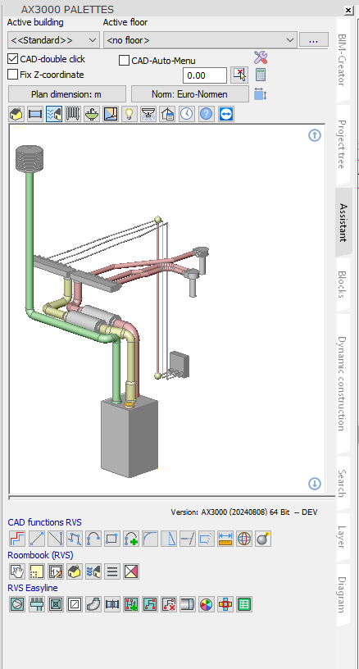Select the radiator heating module icon
The width and height of the screenshot is (359, 669).
coord(73,114)
